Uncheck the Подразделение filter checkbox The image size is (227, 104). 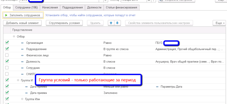tap(7, 49)
